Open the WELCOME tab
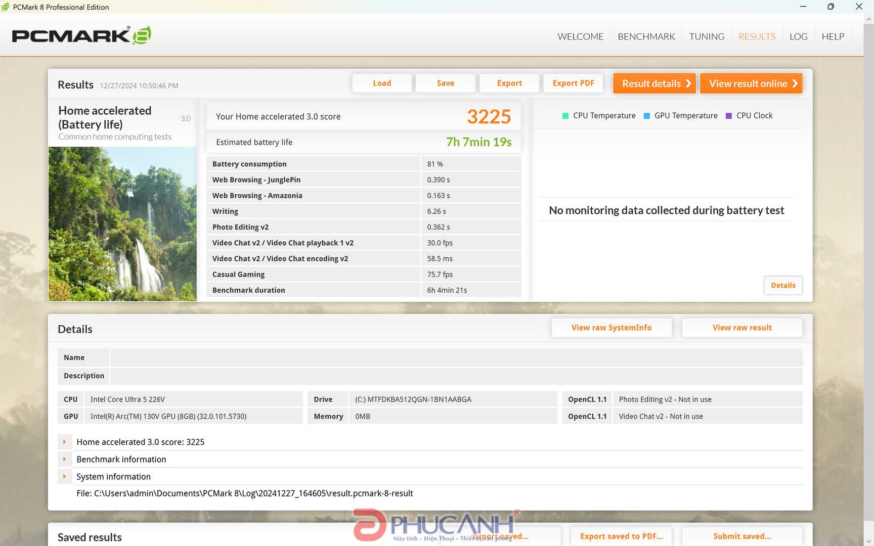Screen dimensions: 874x546 [580, 36]
